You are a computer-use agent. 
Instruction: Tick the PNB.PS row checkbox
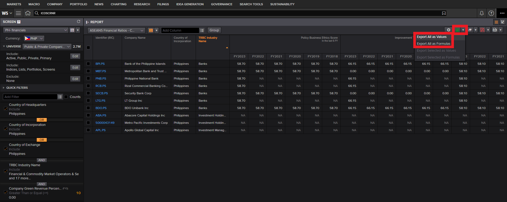click(88, 78)
